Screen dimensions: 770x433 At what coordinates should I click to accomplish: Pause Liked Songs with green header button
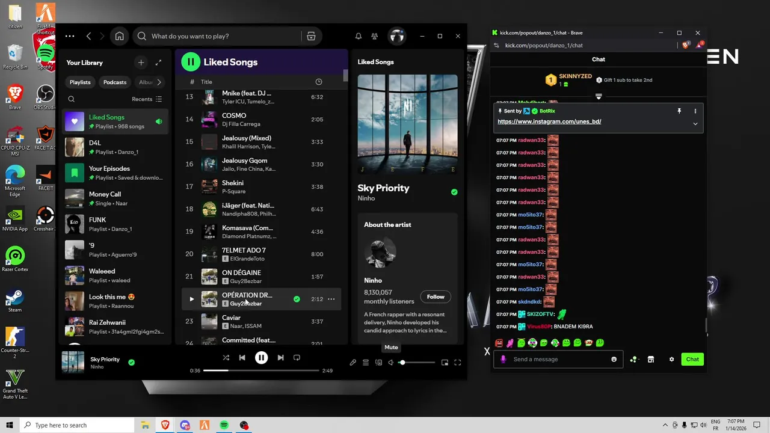click(x=191, y=61)
